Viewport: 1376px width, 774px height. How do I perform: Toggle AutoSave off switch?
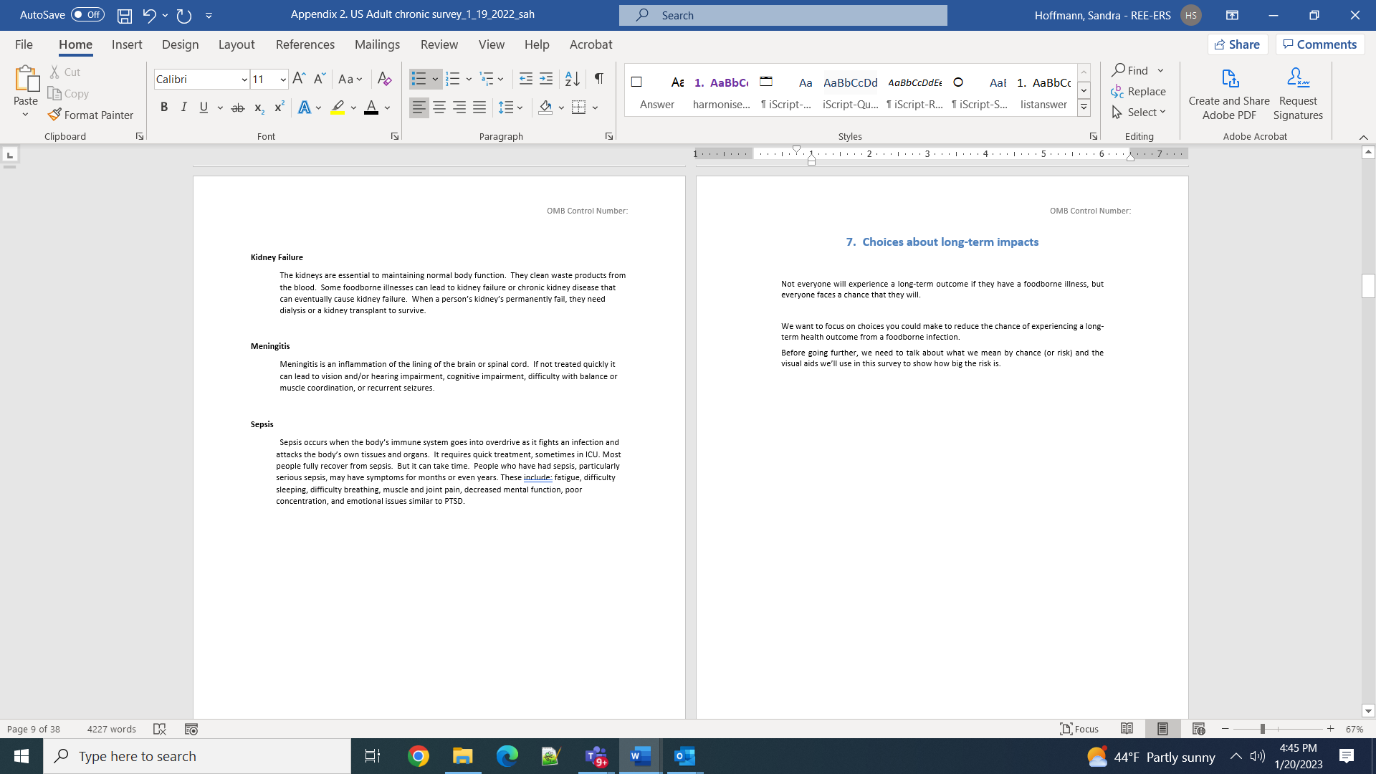(87, 14)
